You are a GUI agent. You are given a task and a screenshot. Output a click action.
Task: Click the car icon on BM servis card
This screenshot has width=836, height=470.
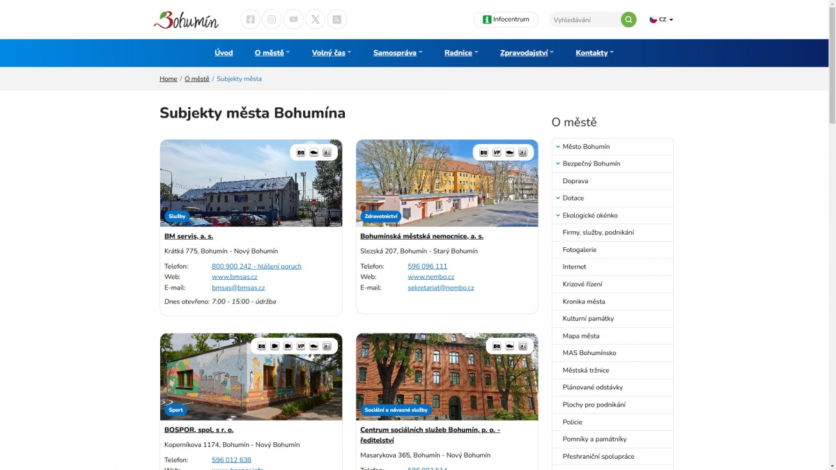[314, 152]
